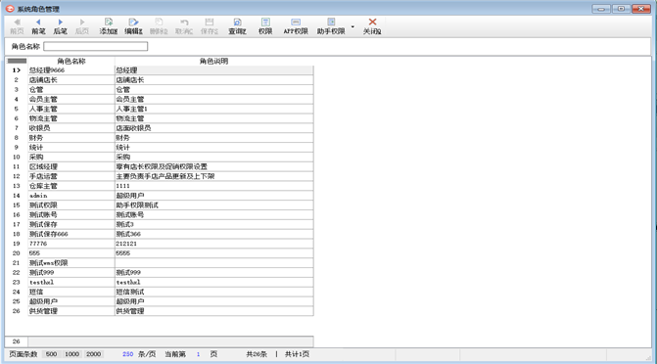Click footer summary cell showing 26
This screenshot has width=657, height=364.
coord(17,341)
